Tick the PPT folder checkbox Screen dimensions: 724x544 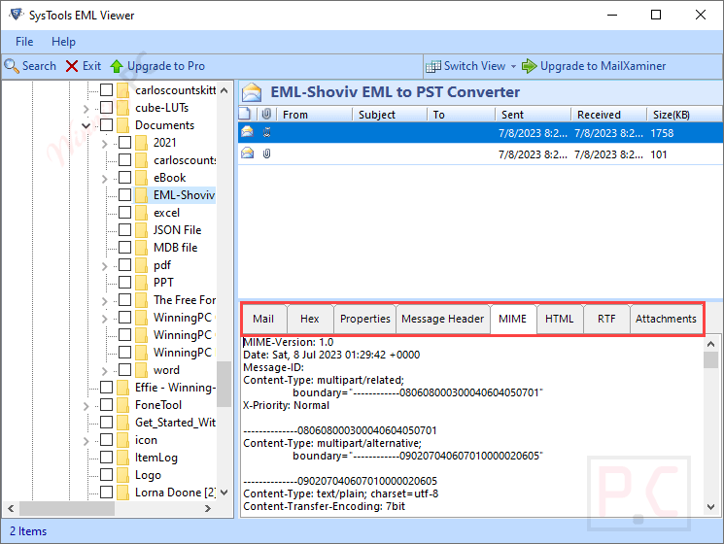125,283
